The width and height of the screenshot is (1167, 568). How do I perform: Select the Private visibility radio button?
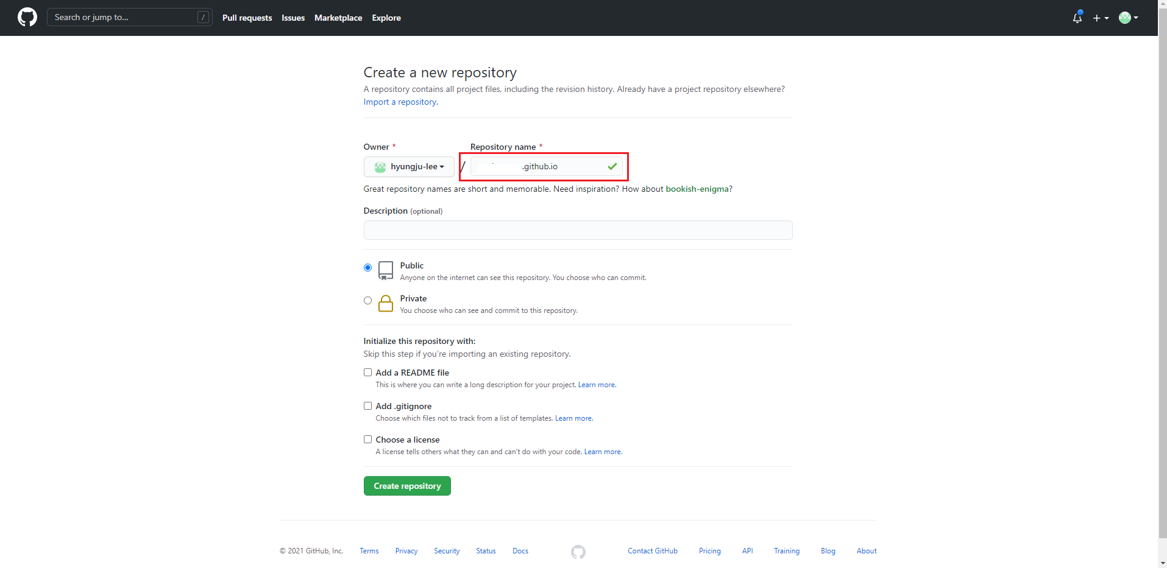[x=367, y=301]
